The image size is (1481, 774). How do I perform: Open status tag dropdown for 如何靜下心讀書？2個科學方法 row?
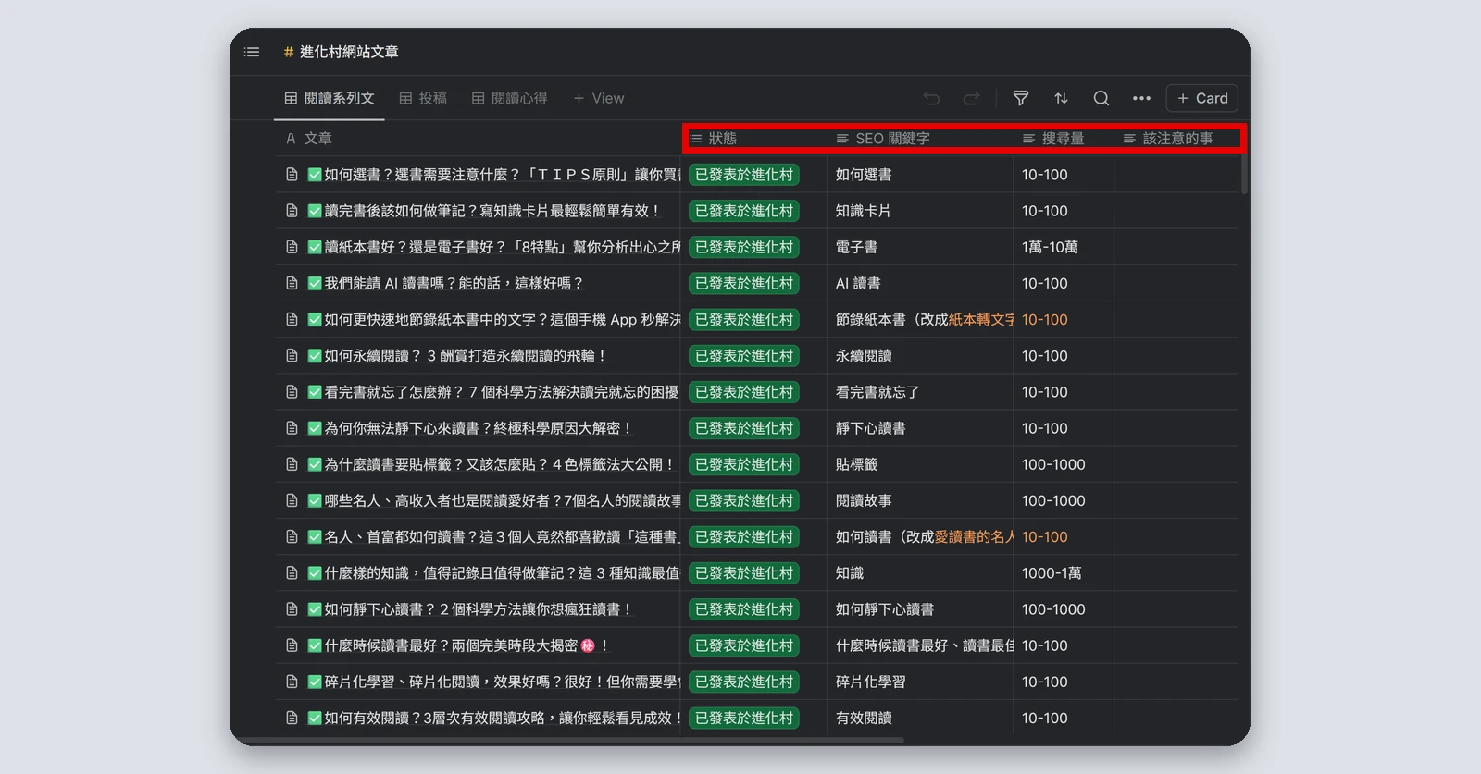click(x=744, y=609)
